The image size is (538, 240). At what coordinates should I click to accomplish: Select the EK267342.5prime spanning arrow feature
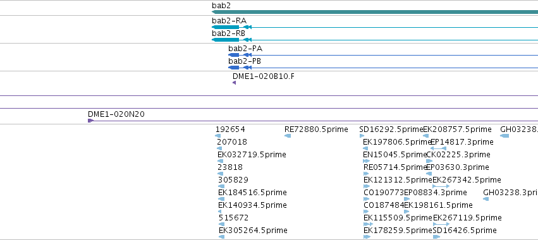coord(441,186)
